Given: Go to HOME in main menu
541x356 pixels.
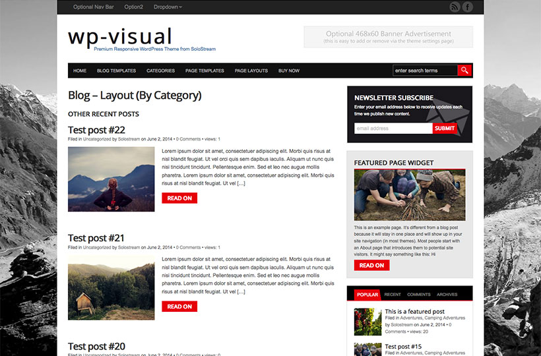Looking at the screenshot, I should pos(80,71).
